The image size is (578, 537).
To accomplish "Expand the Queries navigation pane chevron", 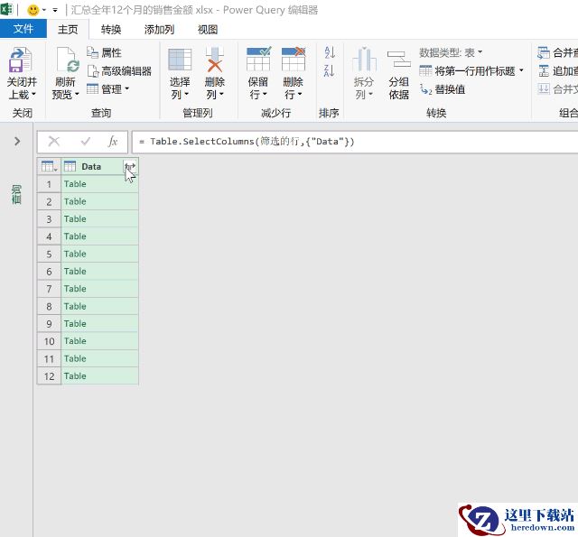I will [17, 141].
